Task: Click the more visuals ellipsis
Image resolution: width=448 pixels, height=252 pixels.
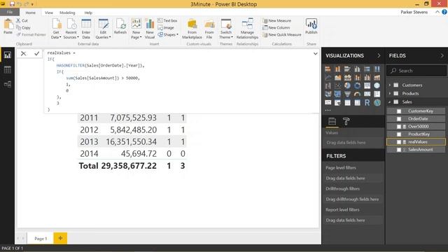Action: pyautogui.click(x=328, y=110)
